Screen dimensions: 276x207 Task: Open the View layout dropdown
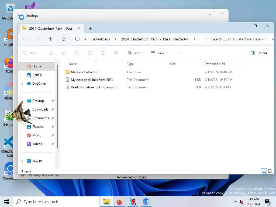(x=159, y=53)
